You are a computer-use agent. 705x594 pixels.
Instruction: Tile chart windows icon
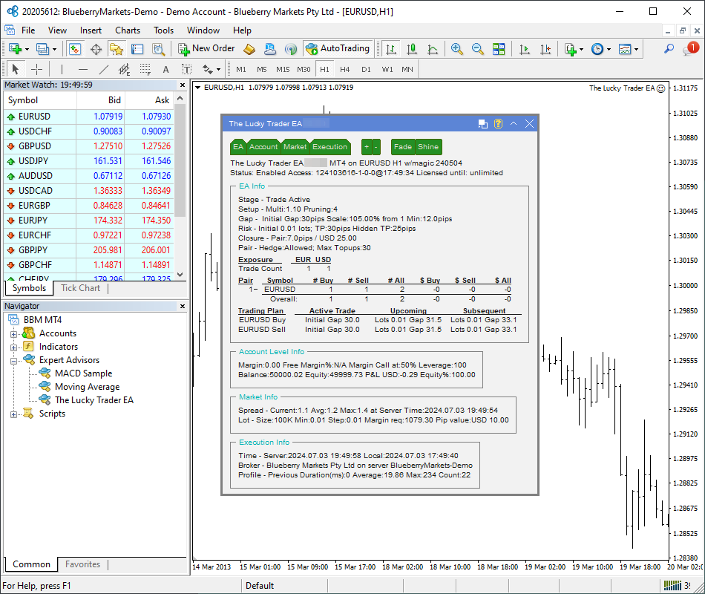499,48
